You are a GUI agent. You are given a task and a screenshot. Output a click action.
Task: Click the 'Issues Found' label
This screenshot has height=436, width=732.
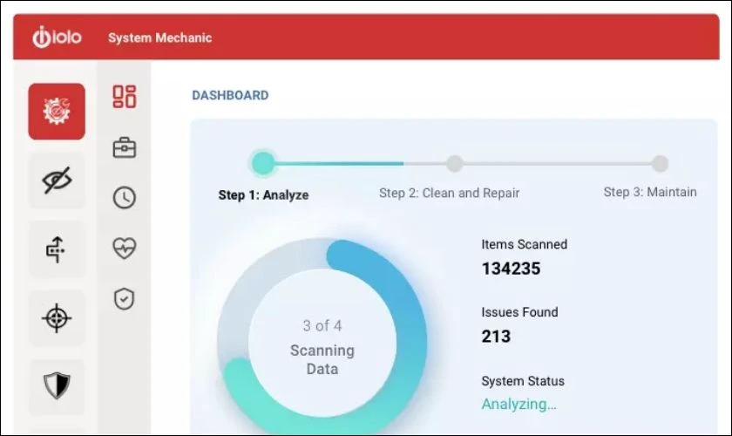click(519, 312)
